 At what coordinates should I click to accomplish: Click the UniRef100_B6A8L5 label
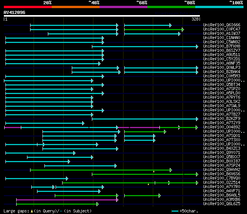(x=222, y=195)
